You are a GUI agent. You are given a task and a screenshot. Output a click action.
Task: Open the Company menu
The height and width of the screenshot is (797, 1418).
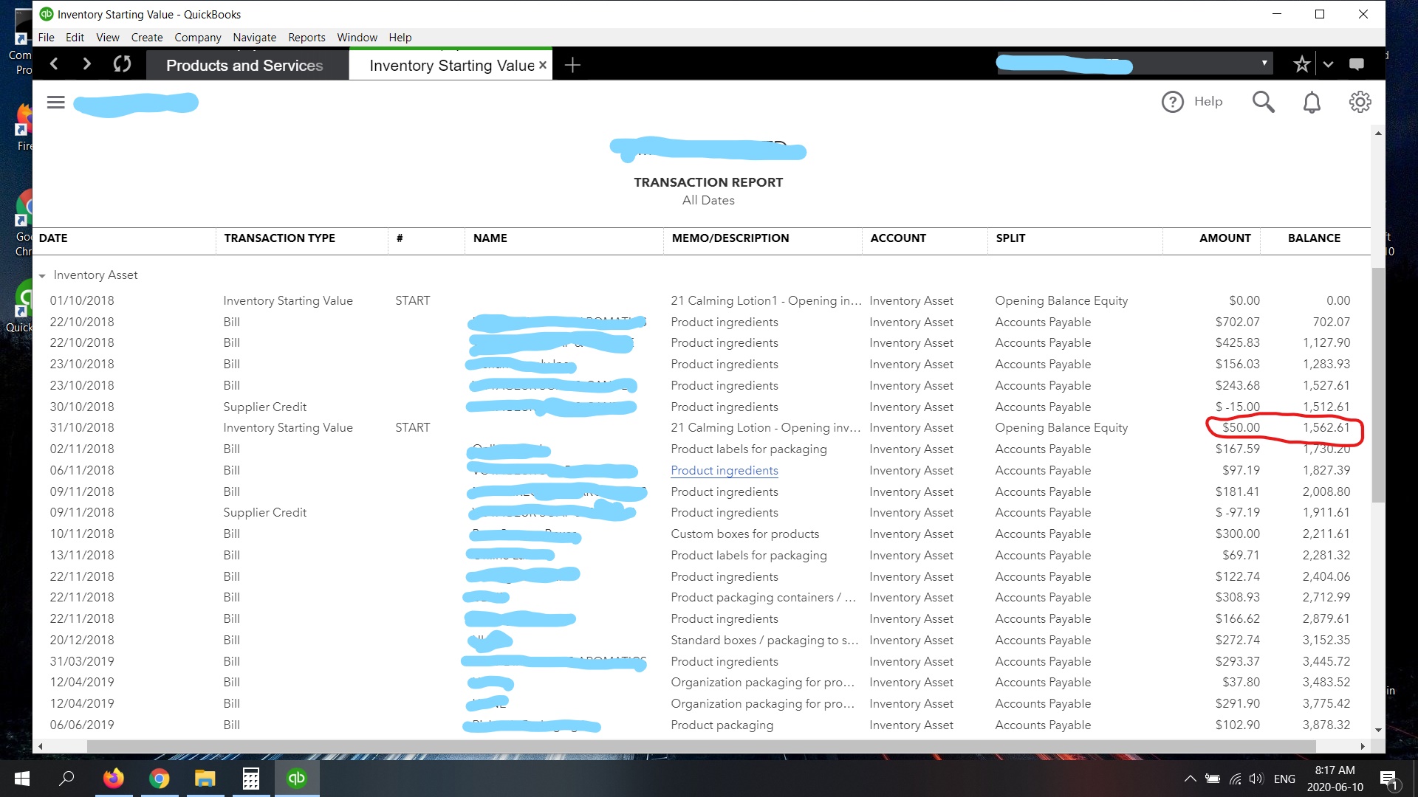pyautogui.click(x=197, y=37)
